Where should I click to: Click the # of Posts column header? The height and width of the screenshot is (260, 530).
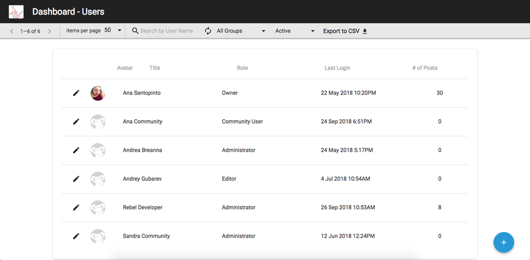coord(425,68)
